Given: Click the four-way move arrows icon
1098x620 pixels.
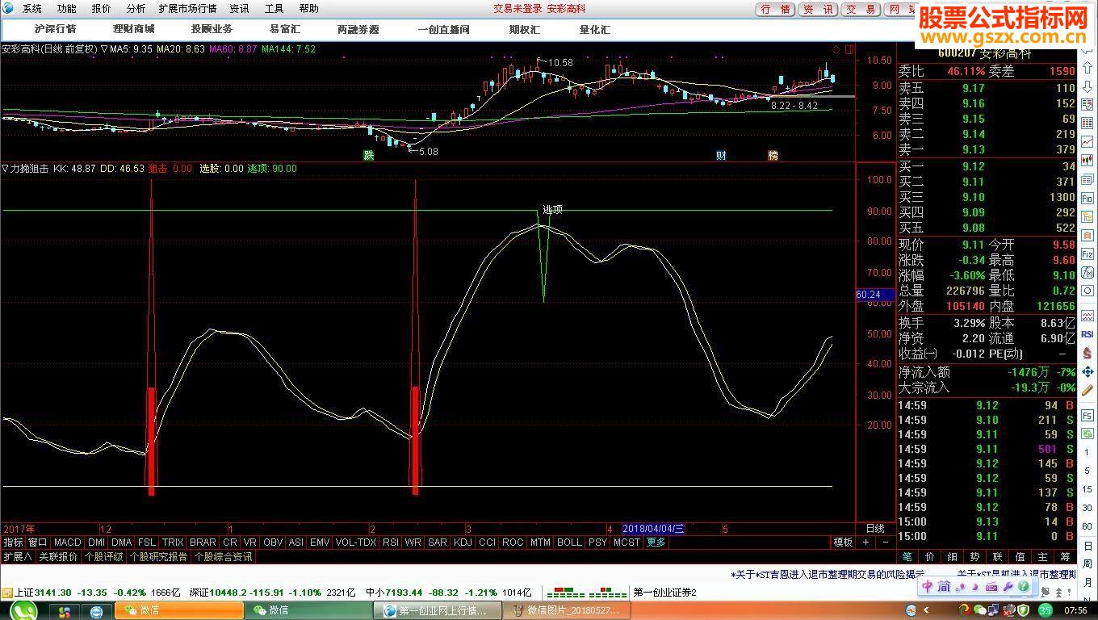Looking at the screenshot, I should coord(1088,372).
